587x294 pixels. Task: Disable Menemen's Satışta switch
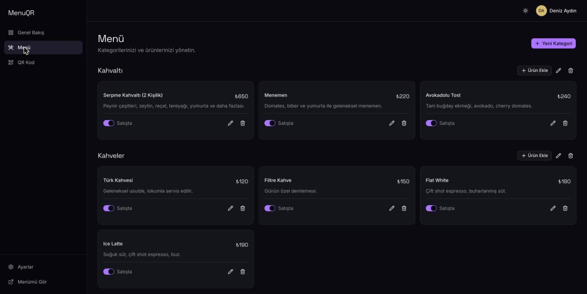[x=270, y=123]
